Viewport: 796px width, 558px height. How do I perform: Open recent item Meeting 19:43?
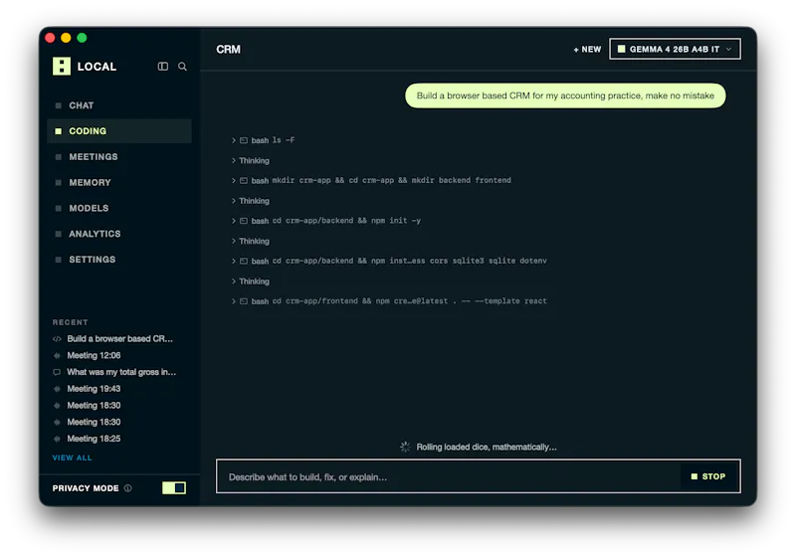94,389
